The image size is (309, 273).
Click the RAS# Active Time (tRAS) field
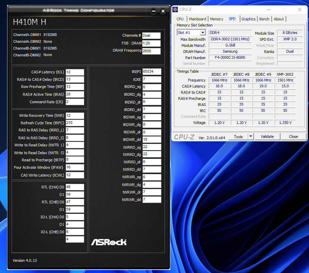pyautogui.click(x=75, y=94)
